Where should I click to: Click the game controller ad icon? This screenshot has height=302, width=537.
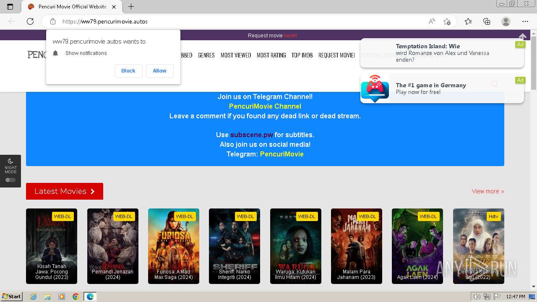(375, 89)
